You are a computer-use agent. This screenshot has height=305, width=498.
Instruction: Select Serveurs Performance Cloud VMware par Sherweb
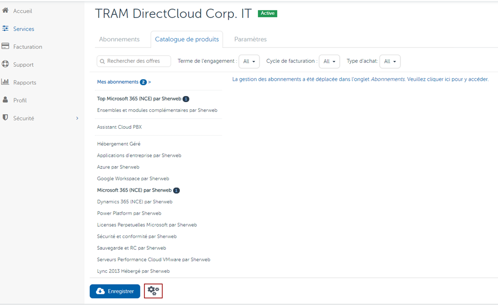pyautogui.click(x=154, y=260)
